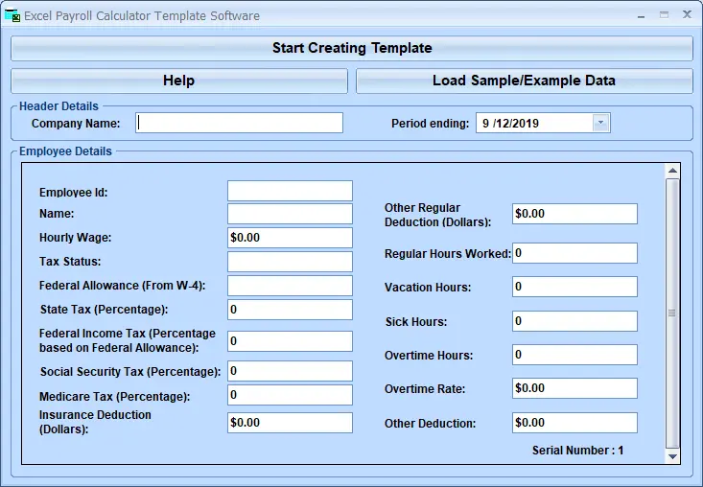Click the Company Name: label
This screenshot has height=487, width=703.
pyautogui.click(x=76, y=124)
